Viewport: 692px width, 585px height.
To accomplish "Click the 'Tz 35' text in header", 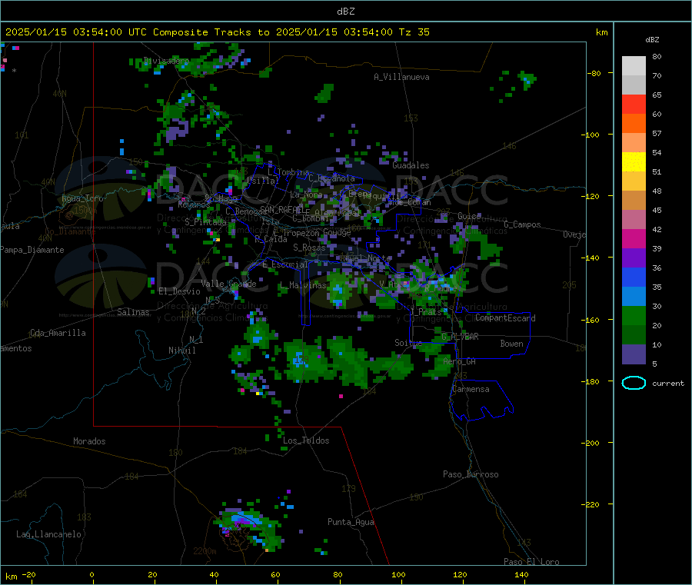I will coord(414,32).
